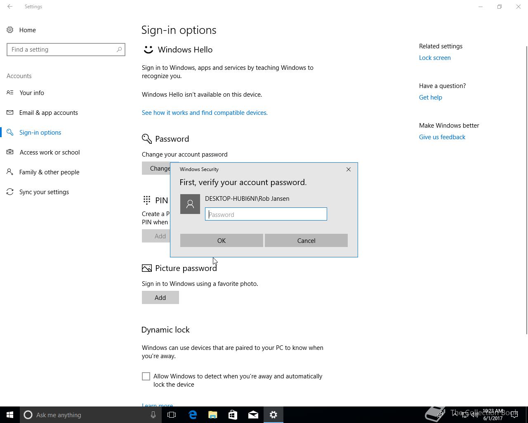Click Give us feedback link
The image size is (528, 423).
pos(442,137)
